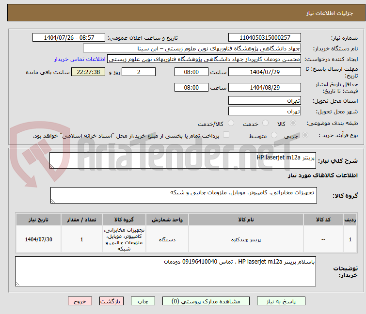Click the خروج exit button
This screenshot has height=314, width=366.
[80, 301]
